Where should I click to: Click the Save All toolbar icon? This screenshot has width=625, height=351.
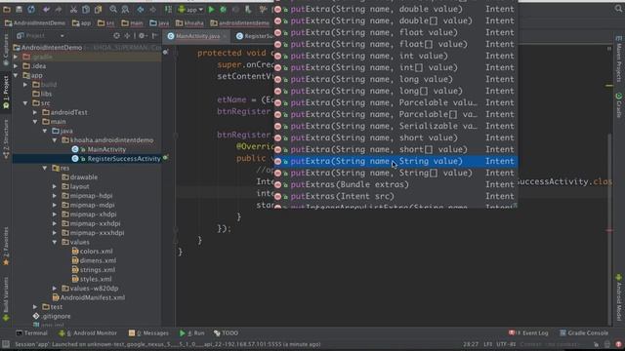[19, 9]
